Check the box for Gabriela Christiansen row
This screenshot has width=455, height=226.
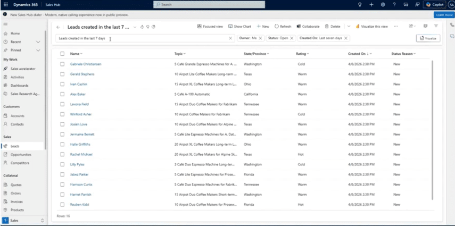[62, 64]
